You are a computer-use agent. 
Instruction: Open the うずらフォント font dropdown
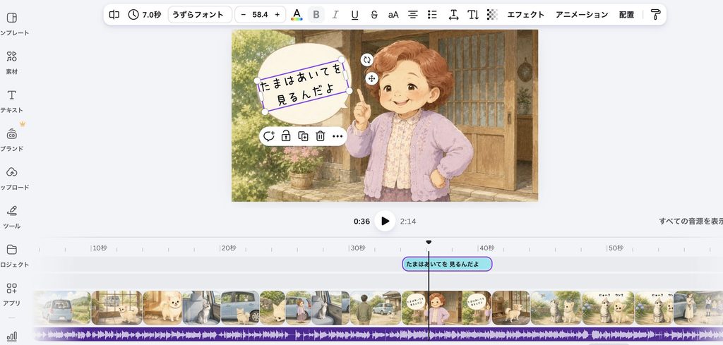coord(200,15)
